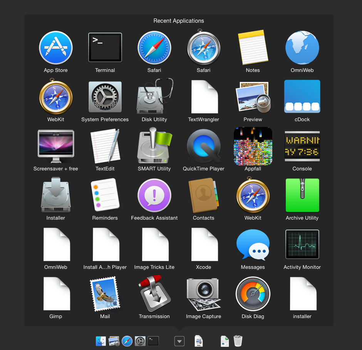Click the Safari icon in the Dock
This screenshot has height=350, width=362.
127,341
